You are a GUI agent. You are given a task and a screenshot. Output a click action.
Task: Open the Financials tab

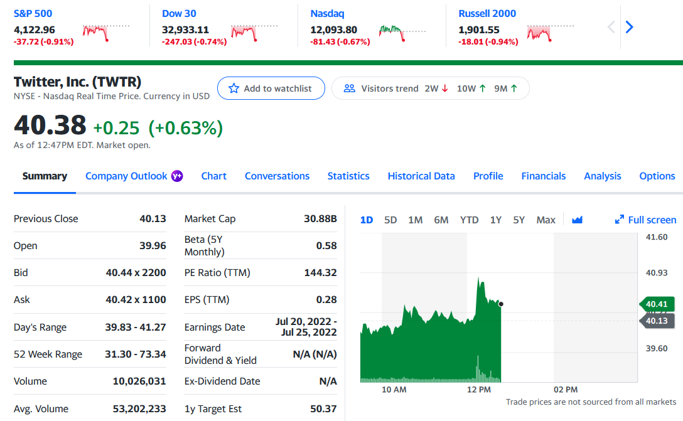coord(544,176)
